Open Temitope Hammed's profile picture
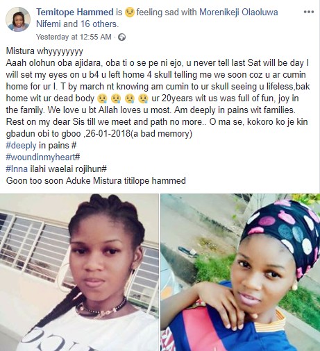Screen dimensions: 320x351 18,19
